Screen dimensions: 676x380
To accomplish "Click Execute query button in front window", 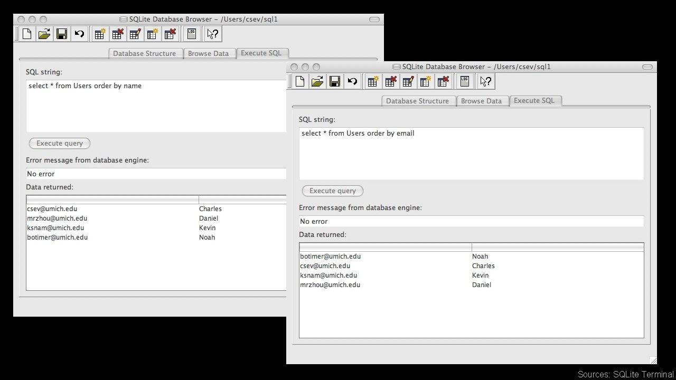I will [333, 191].
